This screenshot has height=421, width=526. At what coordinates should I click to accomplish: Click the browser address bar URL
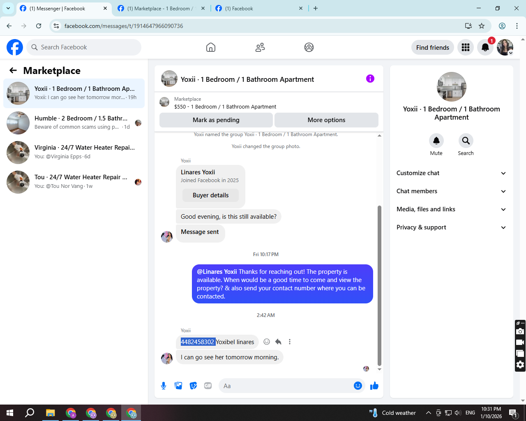tap(124, 26)
